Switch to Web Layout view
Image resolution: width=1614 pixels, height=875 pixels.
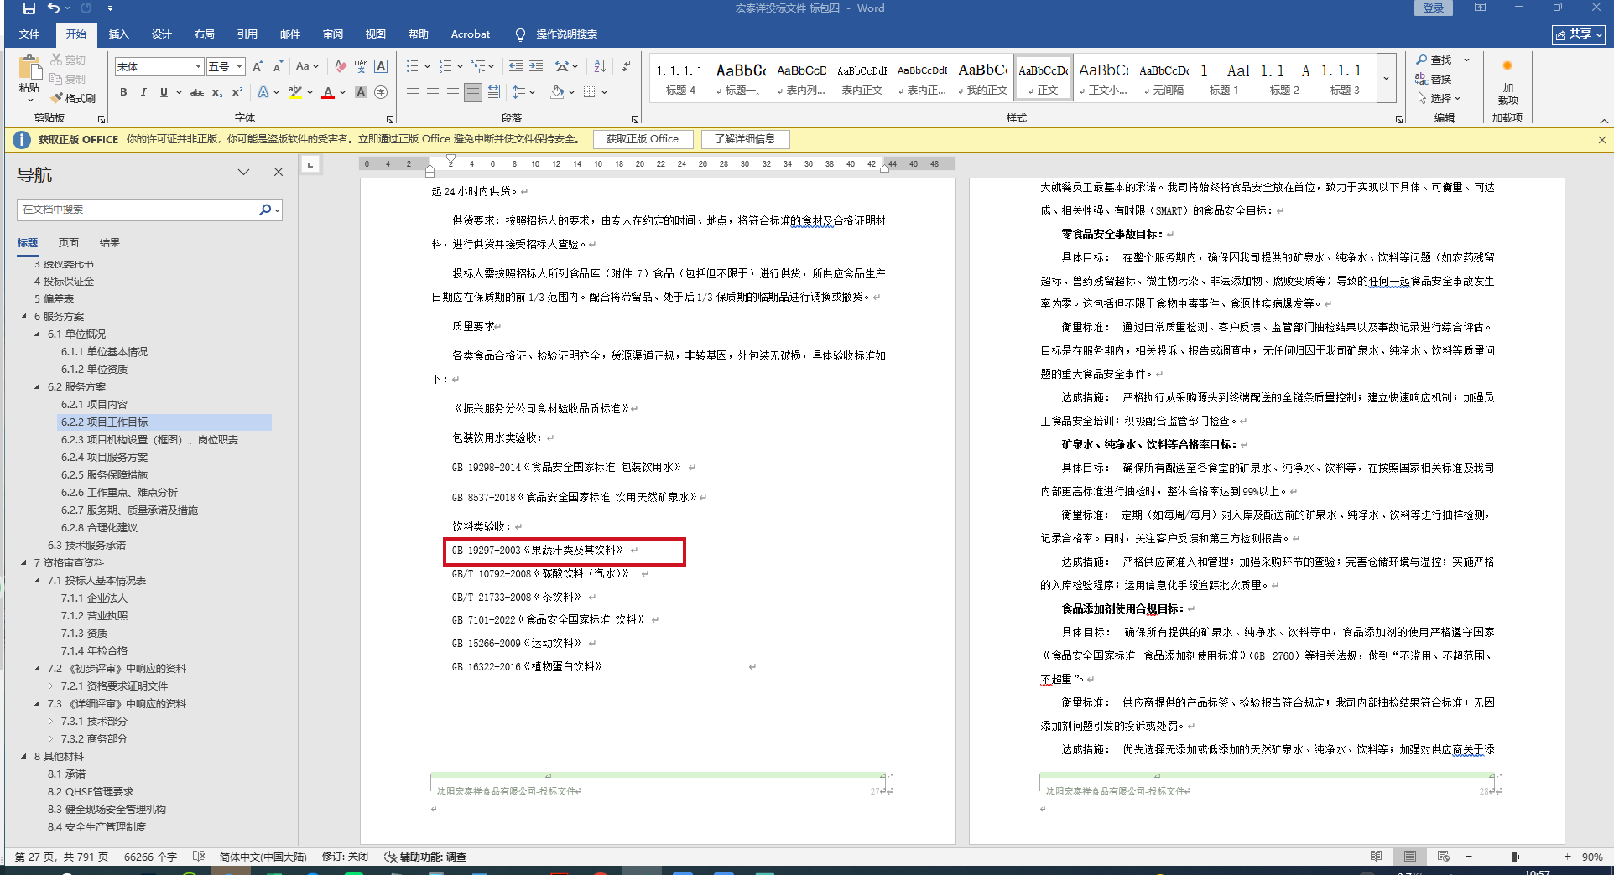tap(1443, 857)
